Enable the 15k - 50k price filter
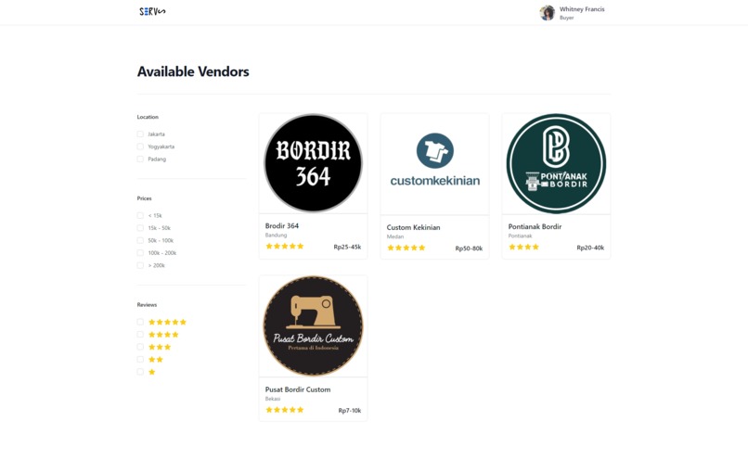Viewport: 748px width, 459px height. [140, 228]
